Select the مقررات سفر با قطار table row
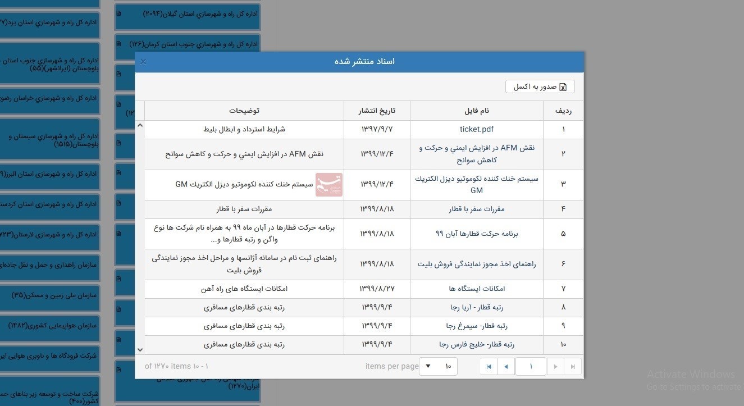Image resolution: width=744 pixels, height=406 pixels. point(365,208)
